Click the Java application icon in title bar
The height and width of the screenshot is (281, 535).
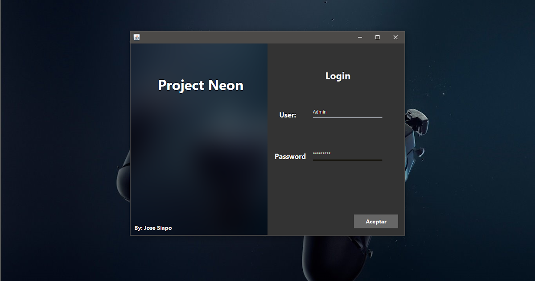coord(137,37)
